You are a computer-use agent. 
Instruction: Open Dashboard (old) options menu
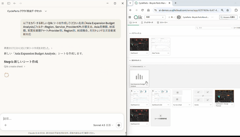[168, 105]
